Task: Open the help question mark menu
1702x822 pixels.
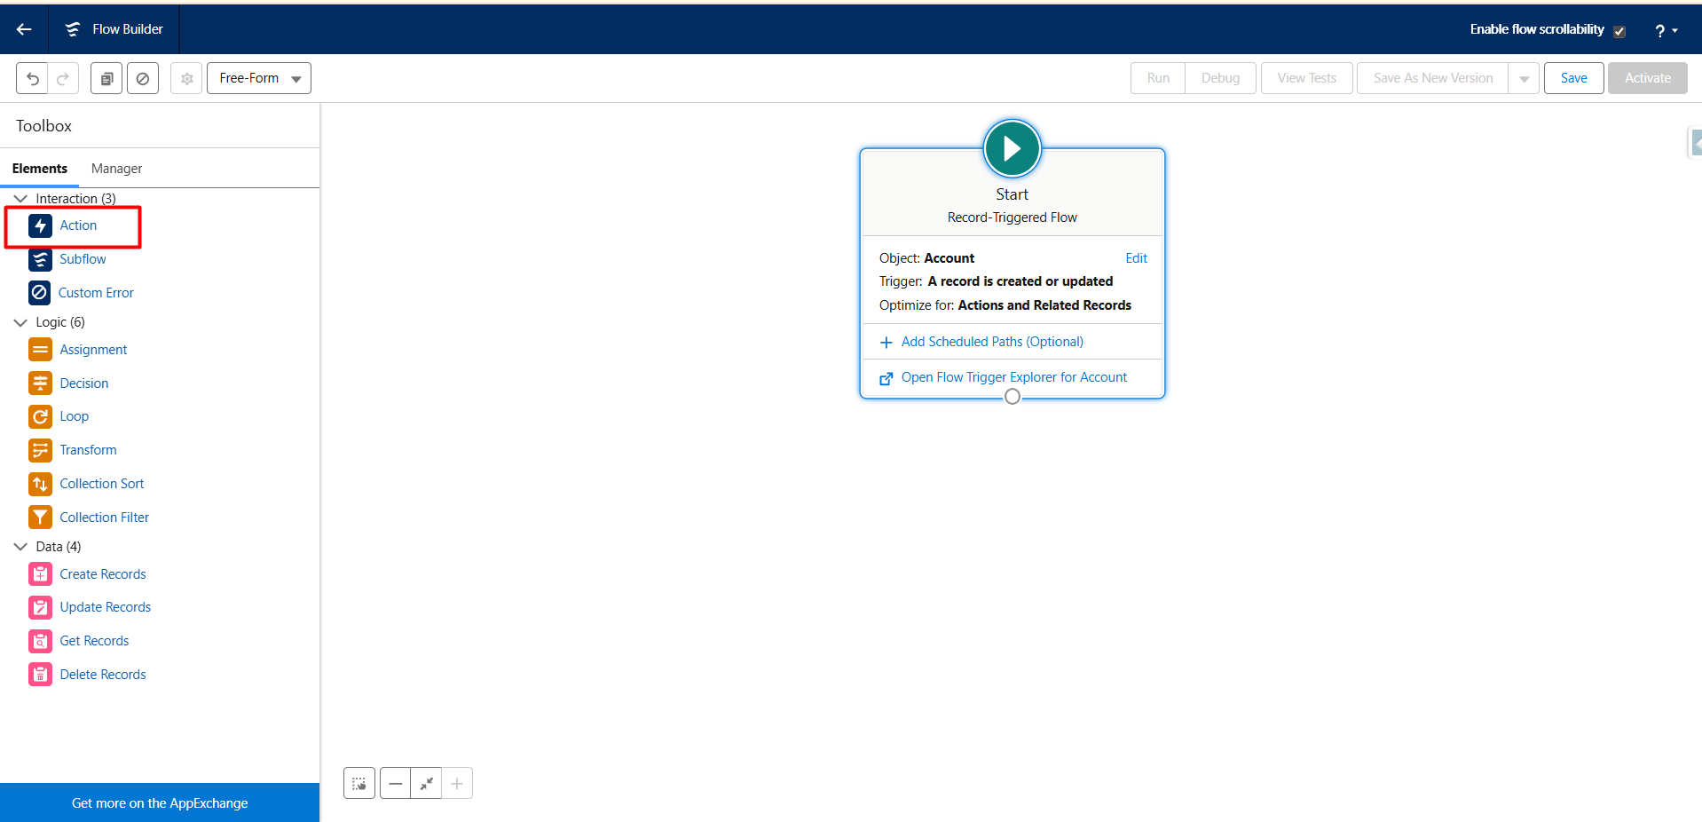Action: tap(1666, 30)
